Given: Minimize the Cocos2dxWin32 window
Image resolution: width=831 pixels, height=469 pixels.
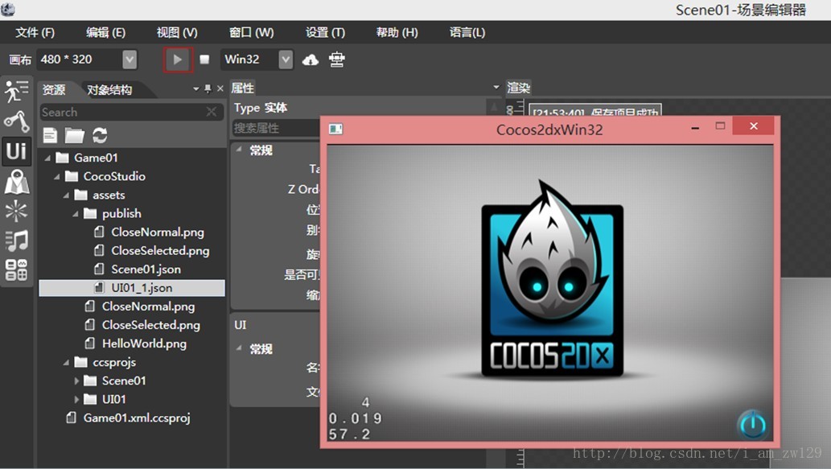Looking at the screenshot, I should 695,127.
